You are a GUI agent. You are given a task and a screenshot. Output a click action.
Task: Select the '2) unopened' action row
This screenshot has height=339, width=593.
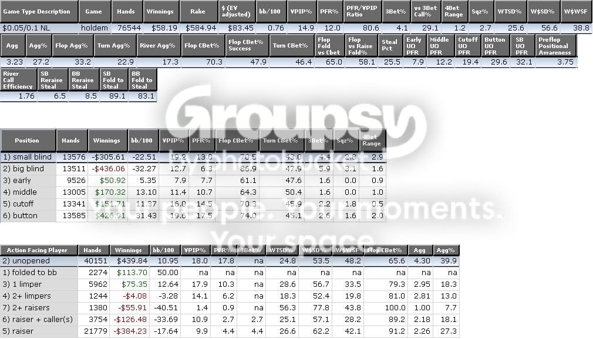(x=230, y=261)
